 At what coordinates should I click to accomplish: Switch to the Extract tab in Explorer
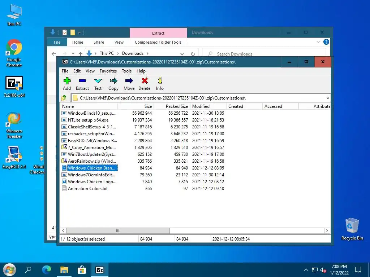[x=158, y=33]
